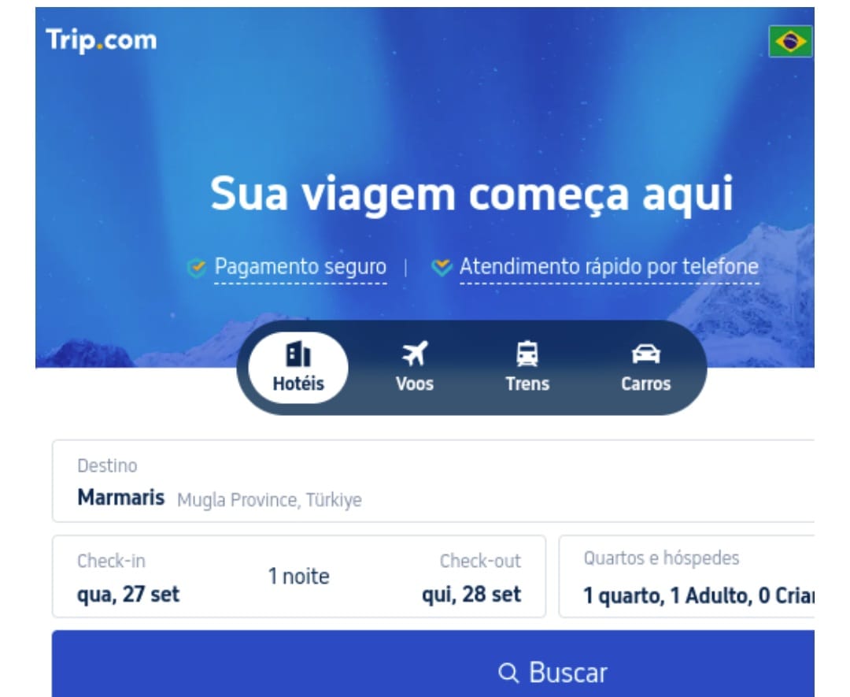Screen dimensions: 850x697
Task: Expand Quartos e hóspedes selector
Action: [x=686, y=576]
